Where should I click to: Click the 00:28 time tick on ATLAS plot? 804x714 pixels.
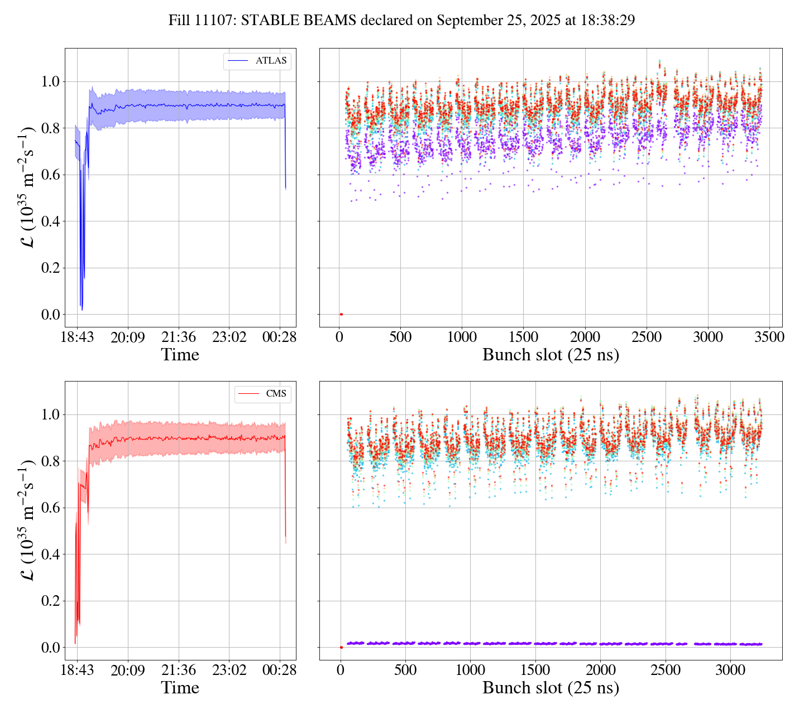[x=280, y=337]
